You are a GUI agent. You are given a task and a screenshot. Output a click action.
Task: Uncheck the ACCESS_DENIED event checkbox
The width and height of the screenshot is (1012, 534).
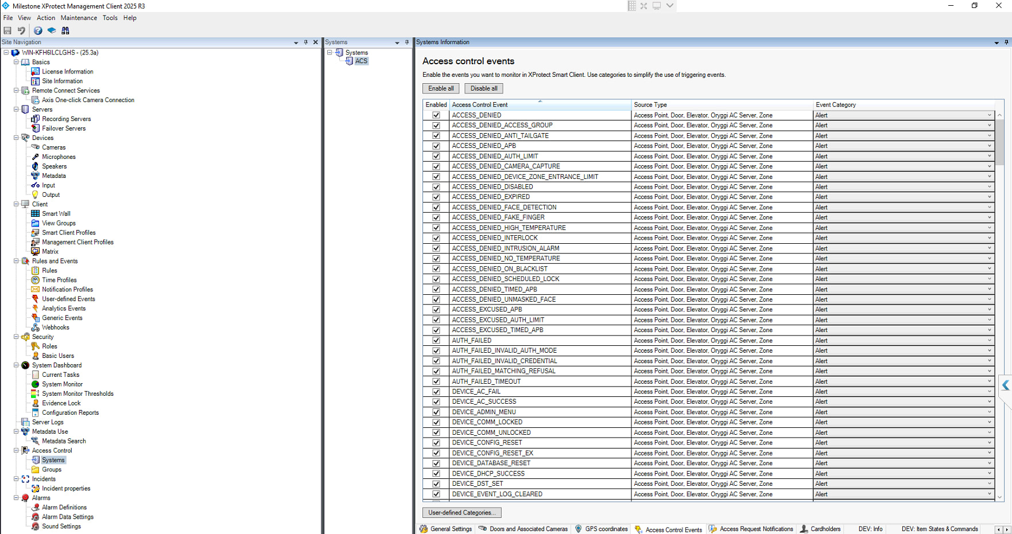pos(436,115)
